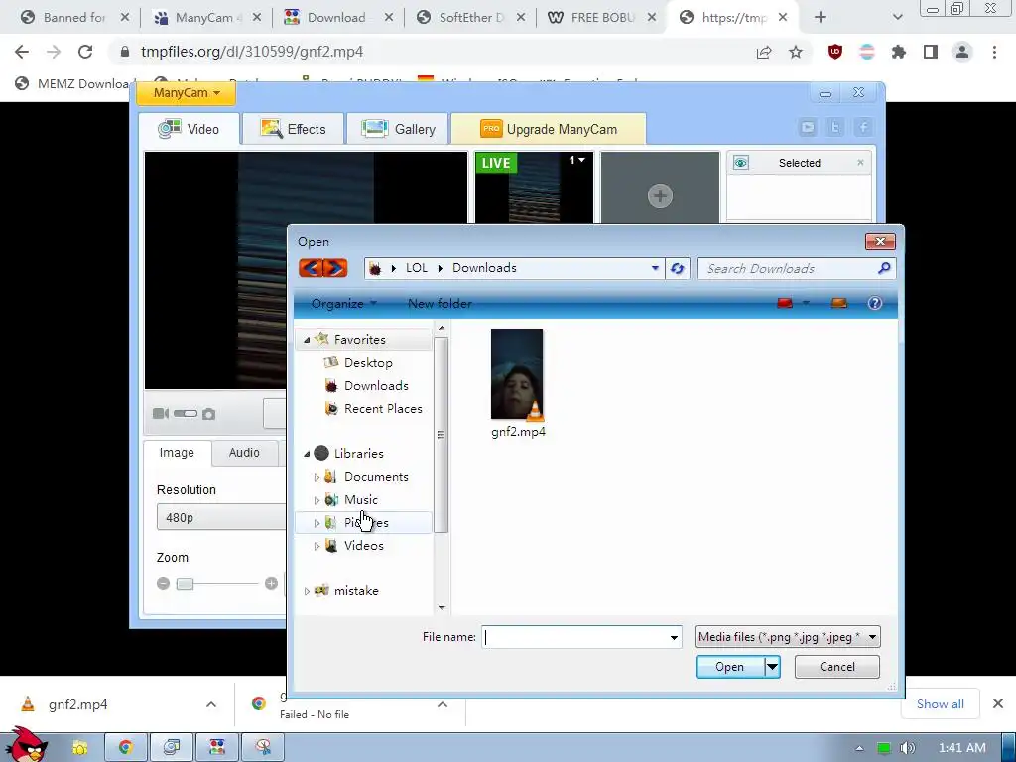The width and height of the screenshot is (1016, 762).
Task: Click the Angry Birds start button
Action: tap(27, 745)
